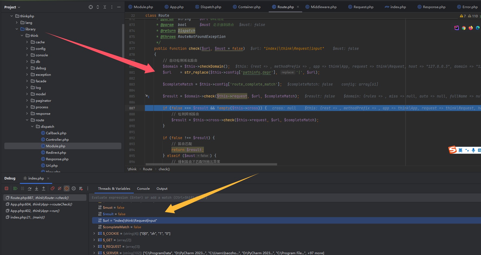This screenshot has height=255, width=481.
Task: Click the Step Over debug icon
Action: [x=30, y=188]
